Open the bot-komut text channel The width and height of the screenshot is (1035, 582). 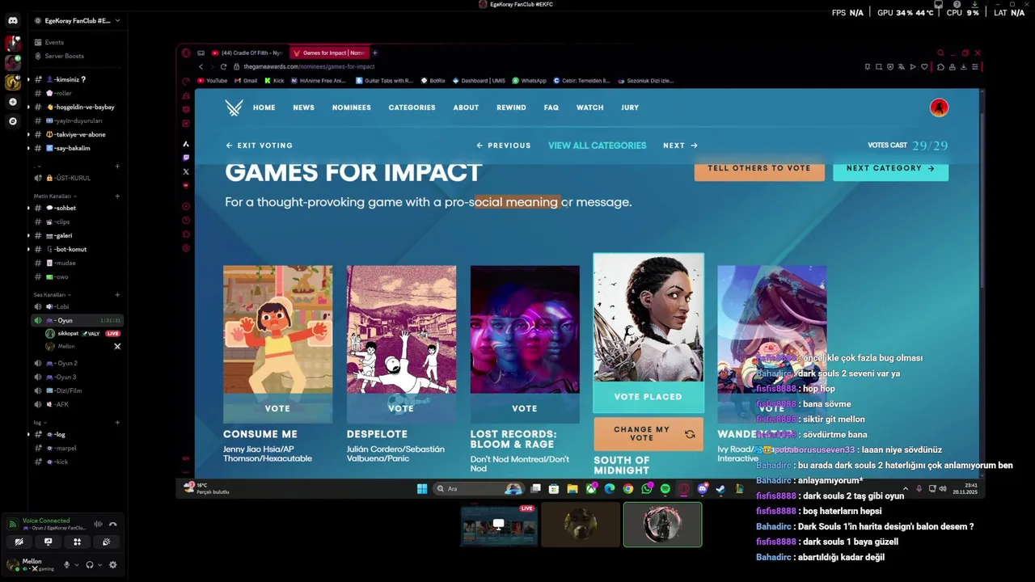(77, 249)
